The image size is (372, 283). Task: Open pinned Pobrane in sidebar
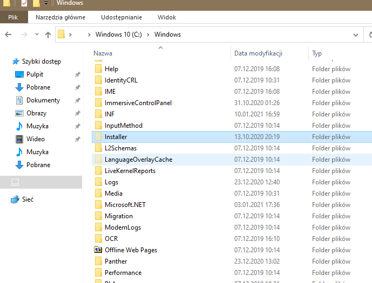coord(38,87)
